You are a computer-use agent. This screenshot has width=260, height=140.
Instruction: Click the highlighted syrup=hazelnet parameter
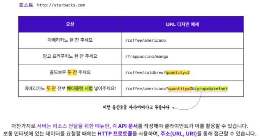coord(211,89)
